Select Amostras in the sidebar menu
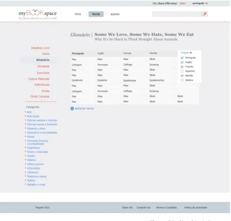 [43, 66]
